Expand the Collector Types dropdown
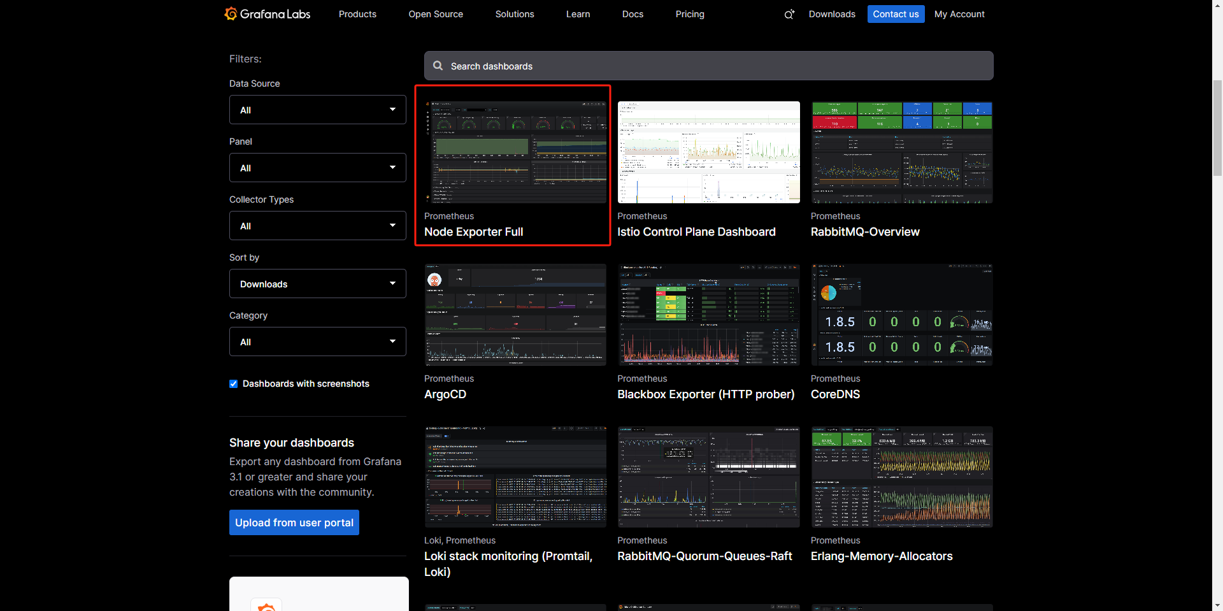Screen dimensions: 1223x611 tap(318, 226)
